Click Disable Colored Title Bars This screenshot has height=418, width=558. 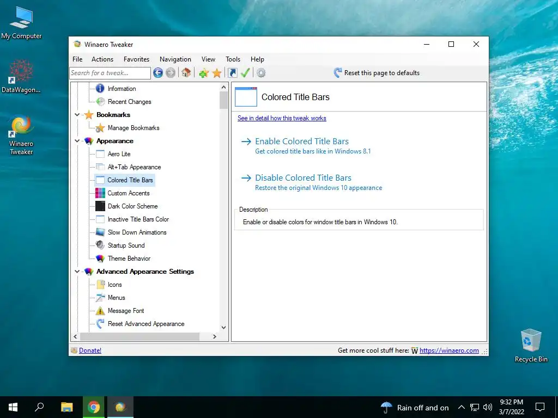[x=303, y=178]
